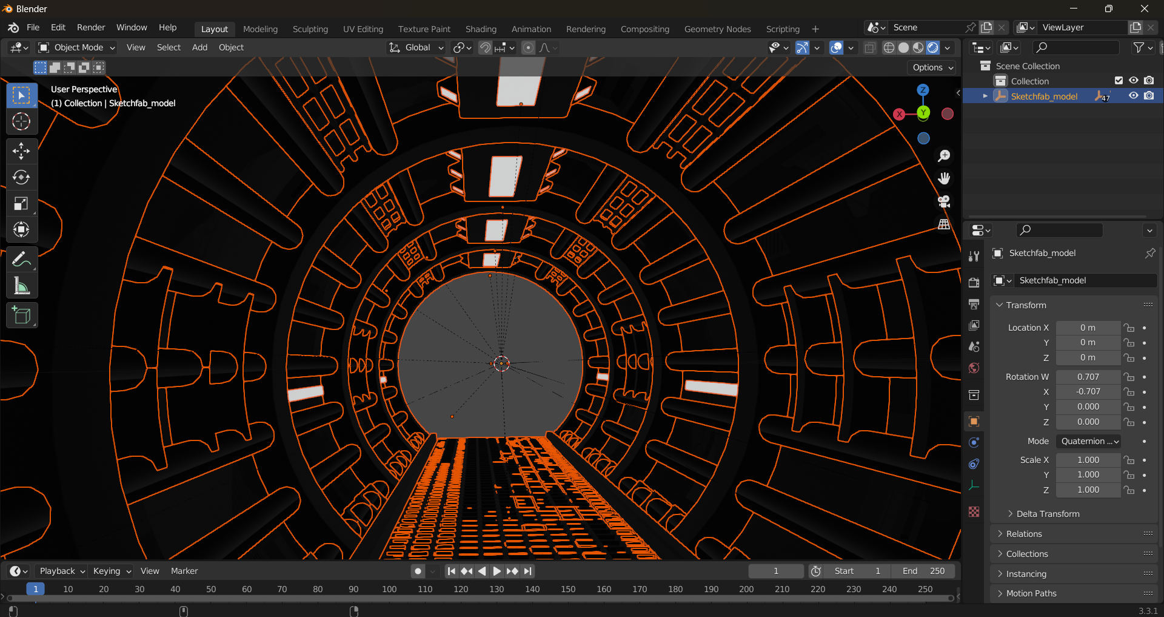Switch perspective/orthographic grid icon

click(x=944, y=224)
